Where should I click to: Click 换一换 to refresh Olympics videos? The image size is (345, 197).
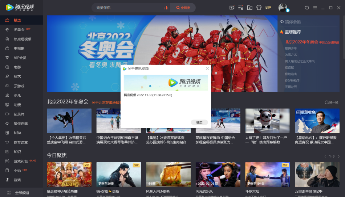(x=332, y=102)
